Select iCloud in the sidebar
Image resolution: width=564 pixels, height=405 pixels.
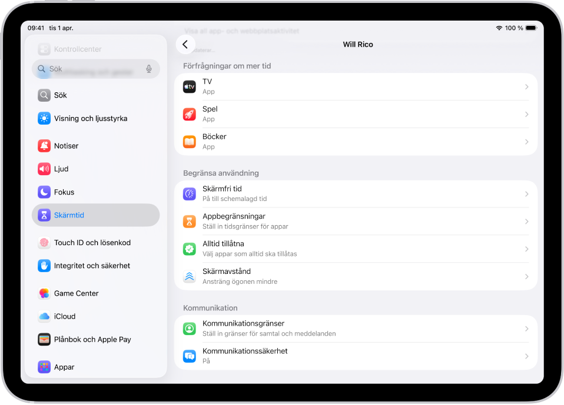[96, 316]
